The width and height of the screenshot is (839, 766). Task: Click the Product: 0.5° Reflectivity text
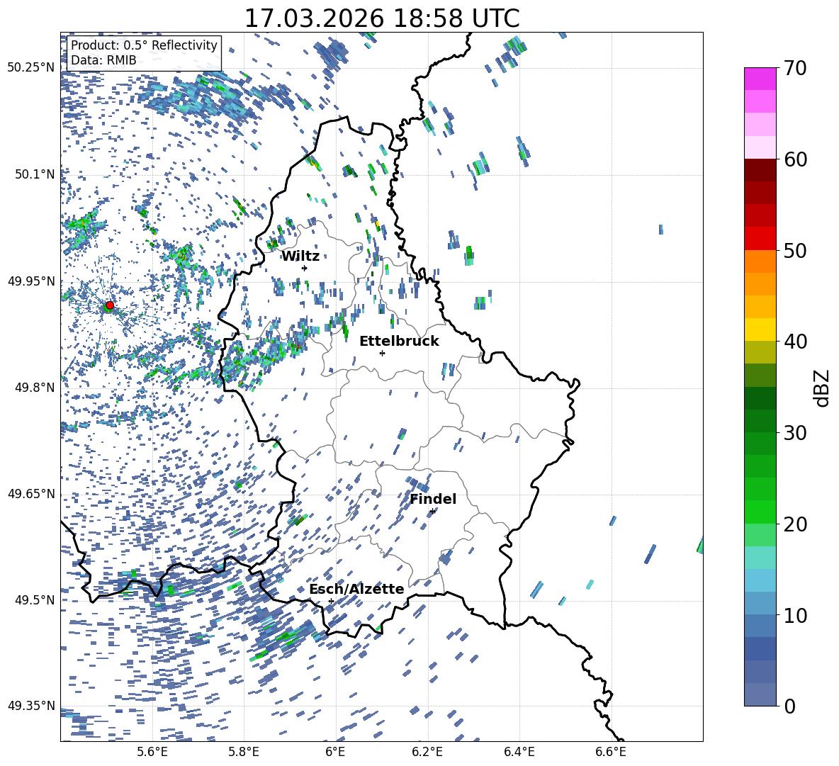144,45
